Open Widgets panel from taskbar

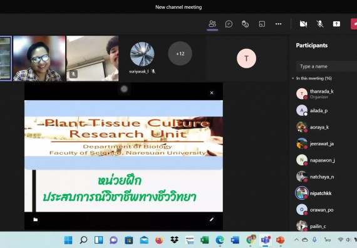click(98, 240)
